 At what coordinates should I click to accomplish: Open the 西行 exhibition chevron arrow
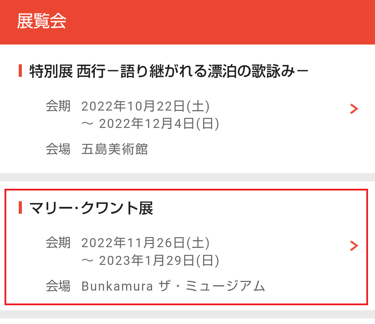(354, 109)
